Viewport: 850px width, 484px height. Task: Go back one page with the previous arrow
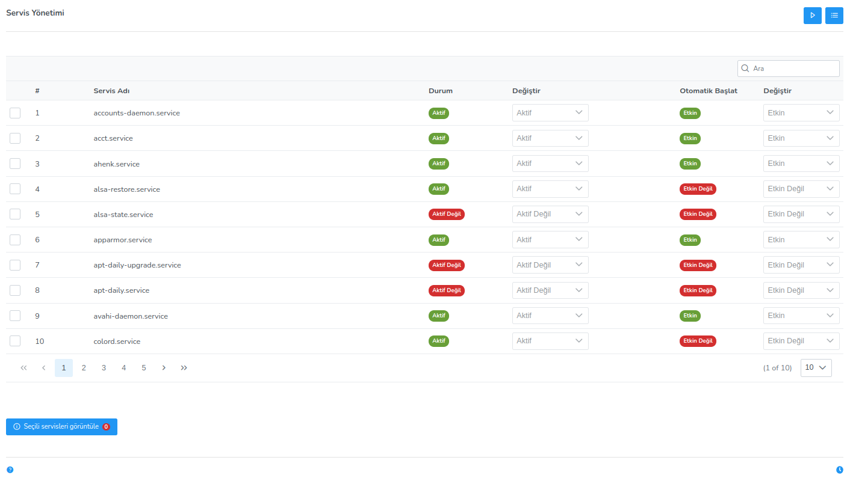43,367
